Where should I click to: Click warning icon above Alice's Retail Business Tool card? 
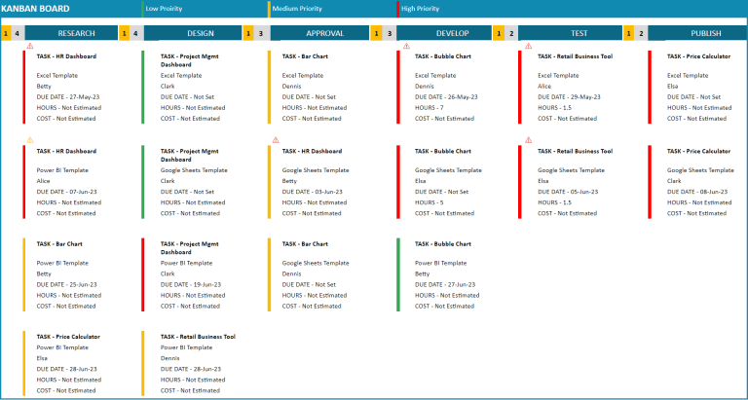click(529, 46)
